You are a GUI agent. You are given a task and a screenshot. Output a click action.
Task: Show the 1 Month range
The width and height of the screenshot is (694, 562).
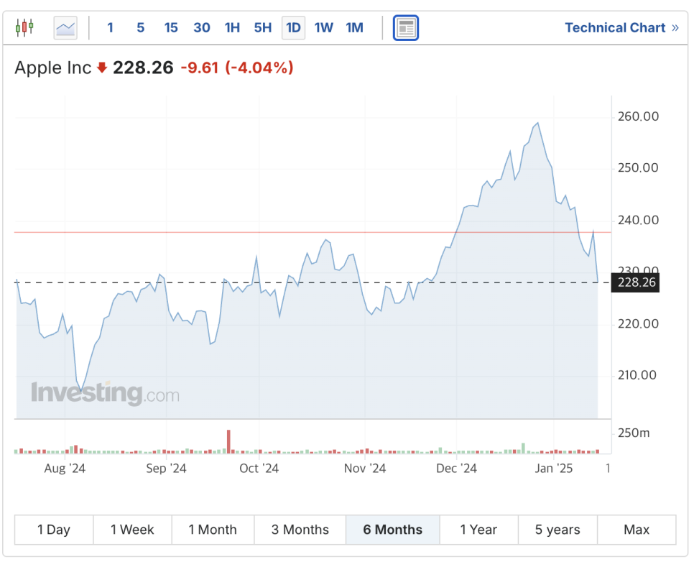213,530
